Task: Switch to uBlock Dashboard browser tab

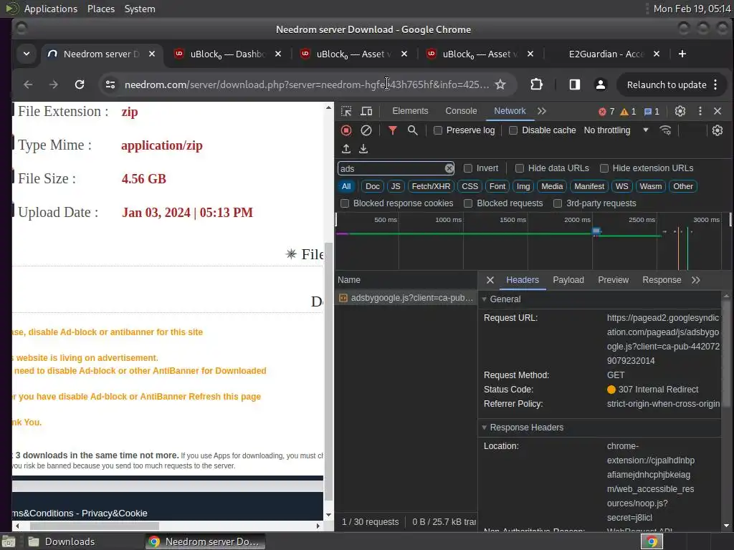Action: [x=227, y=54]
